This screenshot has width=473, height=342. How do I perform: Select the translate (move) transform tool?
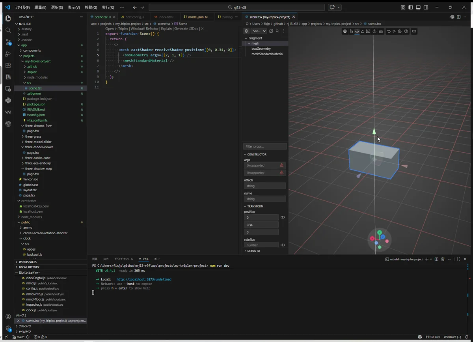pyautogui.click(x=357, y=31)
